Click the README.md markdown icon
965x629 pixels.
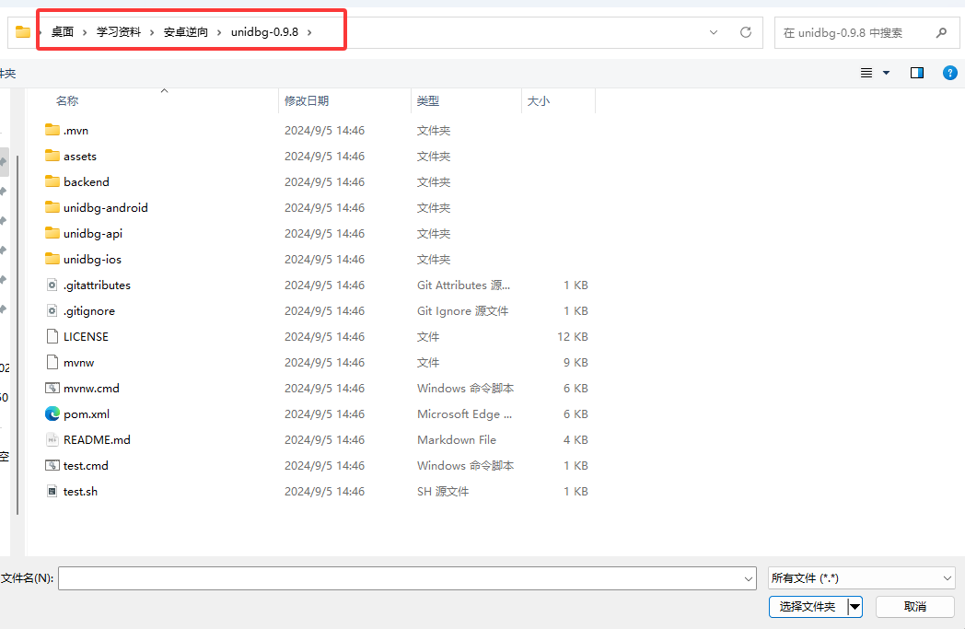click(52, 440)
